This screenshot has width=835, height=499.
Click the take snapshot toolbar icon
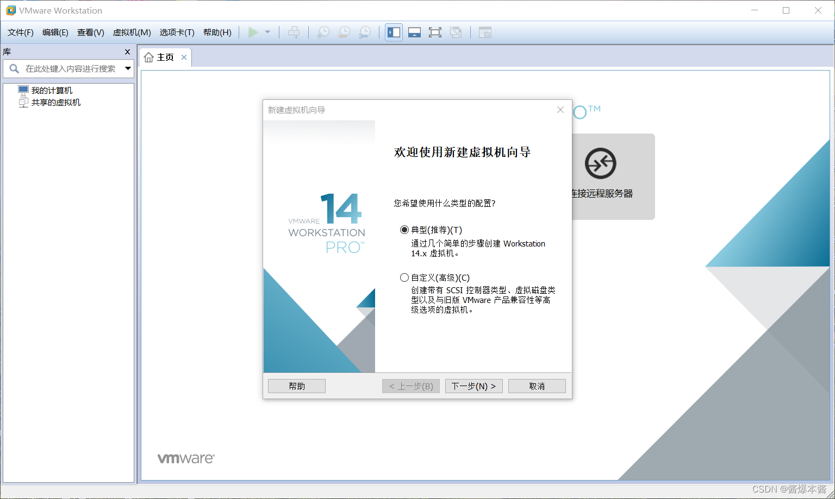(x=323, y=33)
